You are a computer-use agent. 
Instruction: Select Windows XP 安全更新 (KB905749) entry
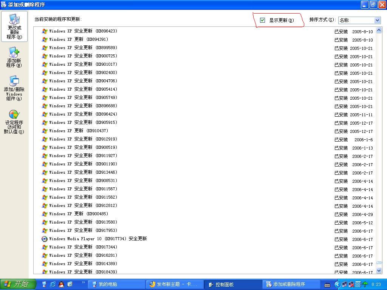click(83, 98)
